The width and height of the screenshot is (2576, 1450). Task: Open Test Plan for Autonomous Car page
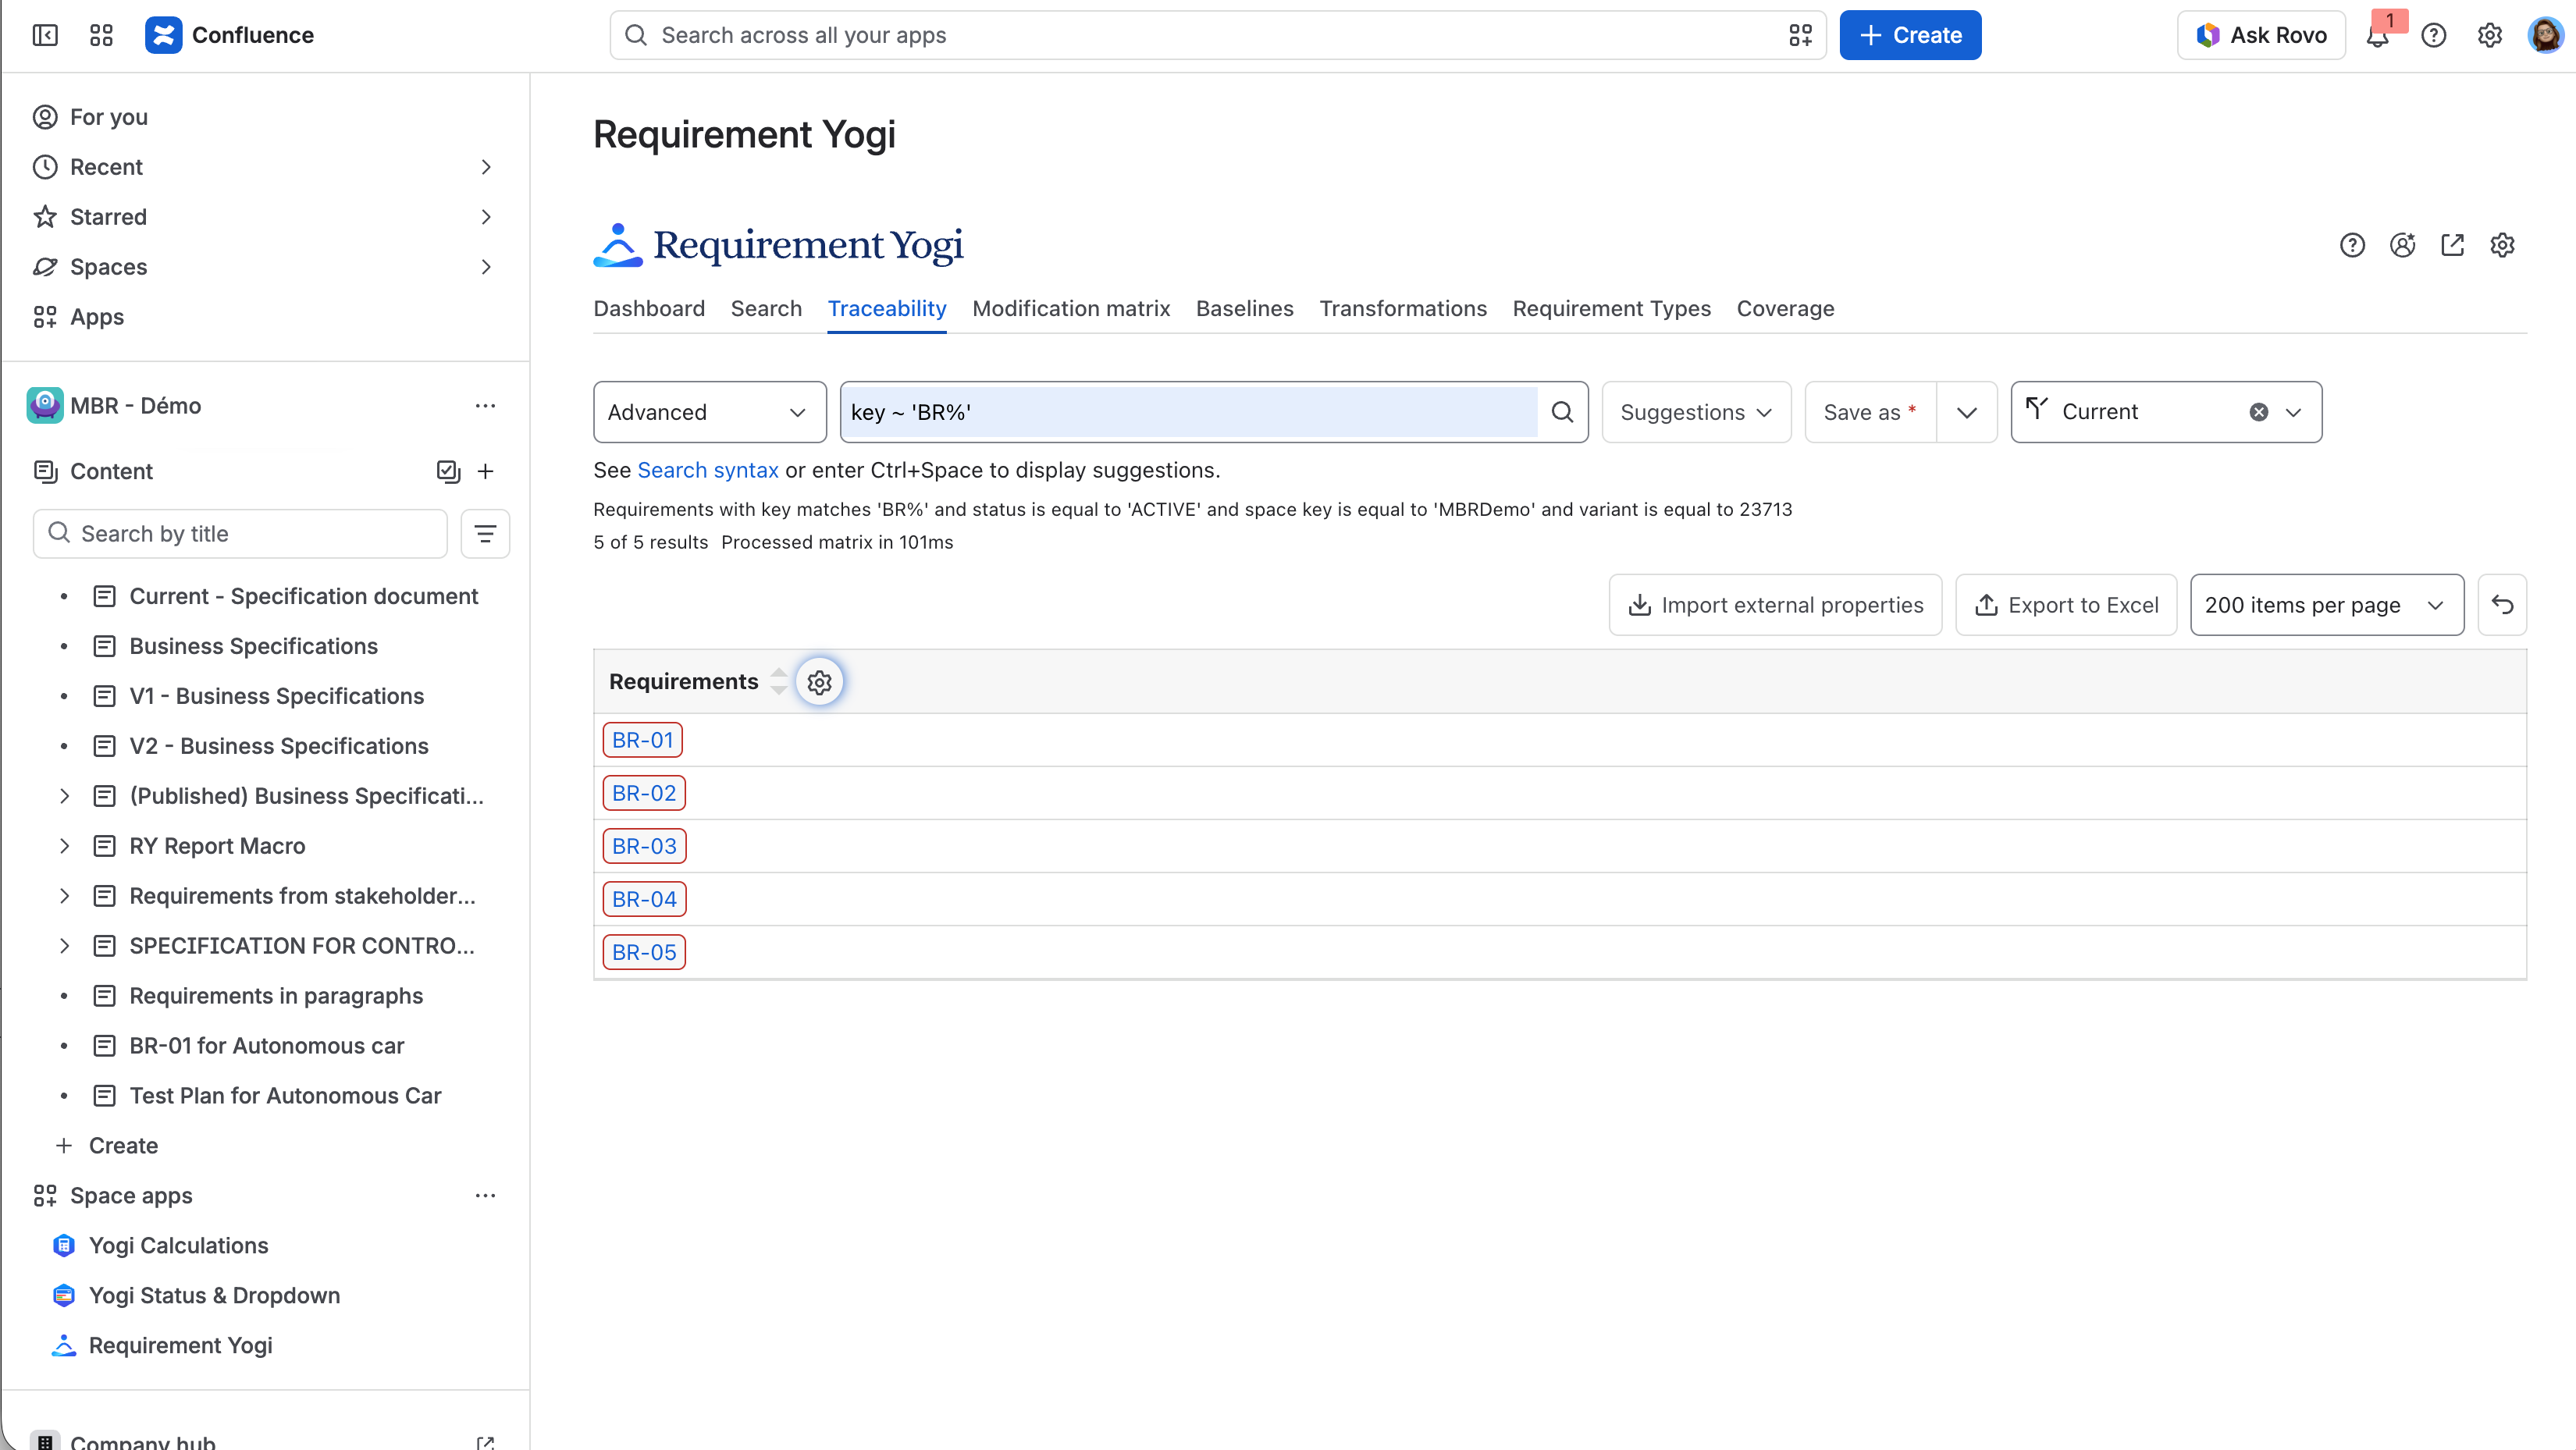tap(285, 1096)
